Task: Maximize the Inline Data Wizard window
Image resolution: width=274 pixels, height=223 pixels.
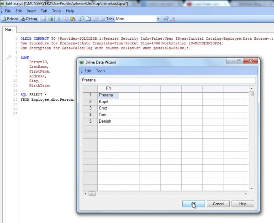Action: pos(239,61)
